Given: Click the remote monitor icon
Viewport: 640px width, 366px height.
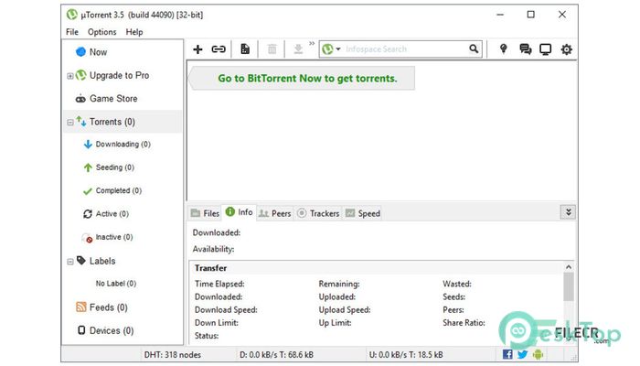Looking at the screenshot, I should [545, 49].
